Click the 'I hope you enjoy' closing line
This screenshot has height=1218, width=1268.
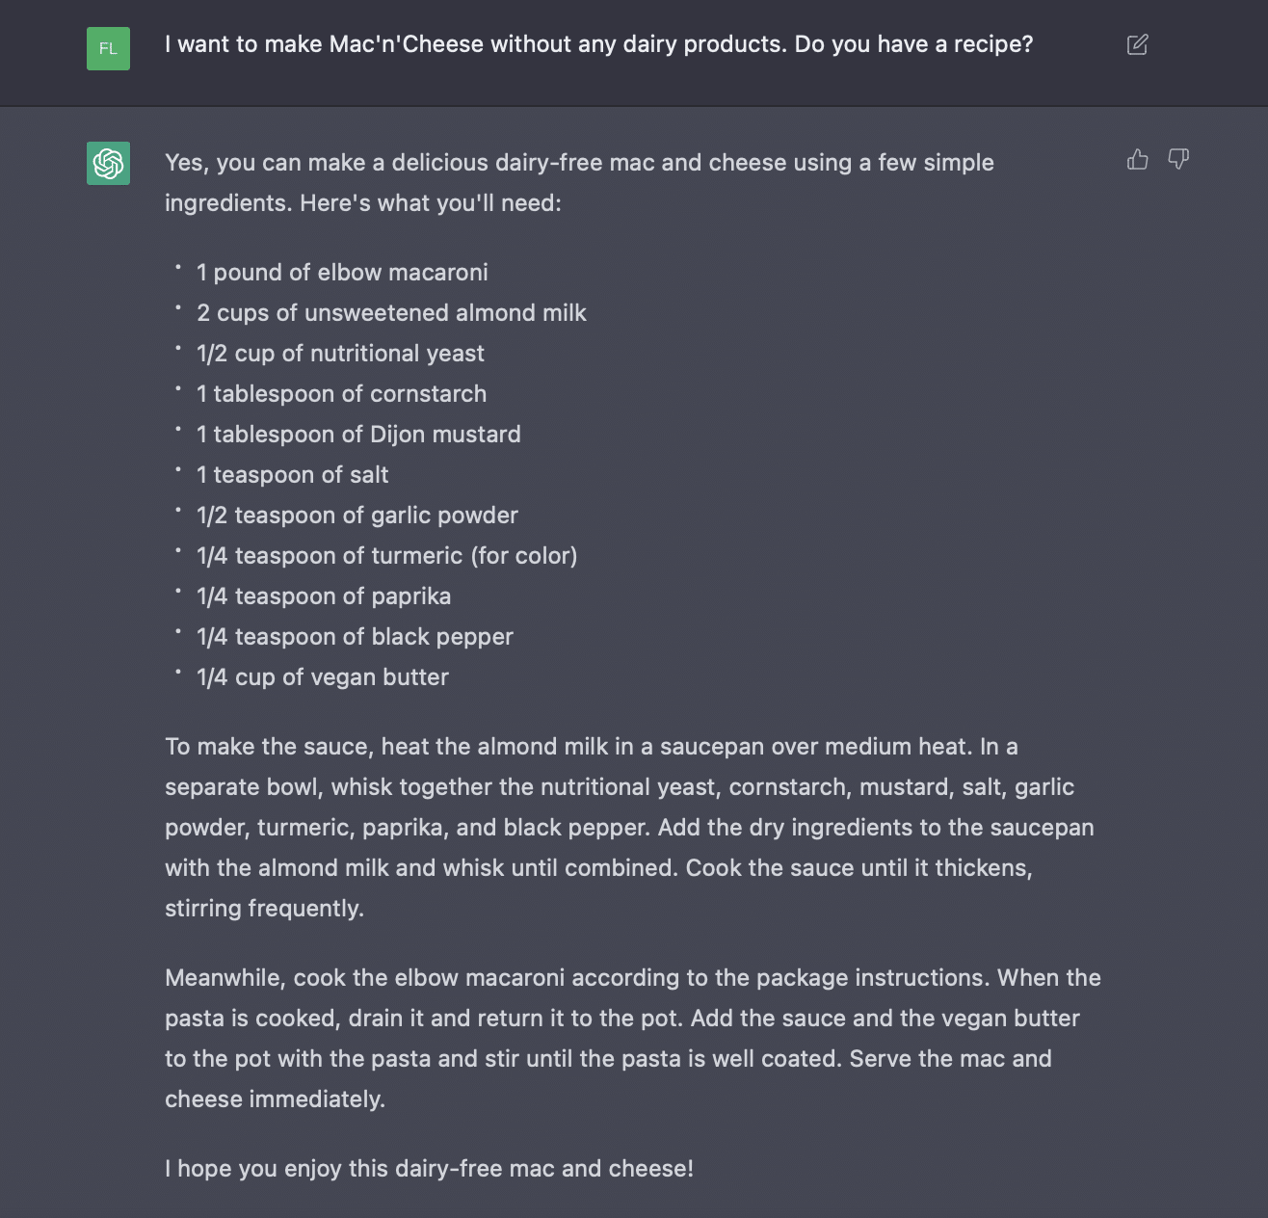pyautogui.click(x=429, y=1169)
